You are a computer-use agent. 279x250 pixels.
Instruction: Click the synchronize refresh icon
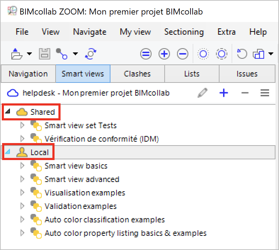point(90,54)
